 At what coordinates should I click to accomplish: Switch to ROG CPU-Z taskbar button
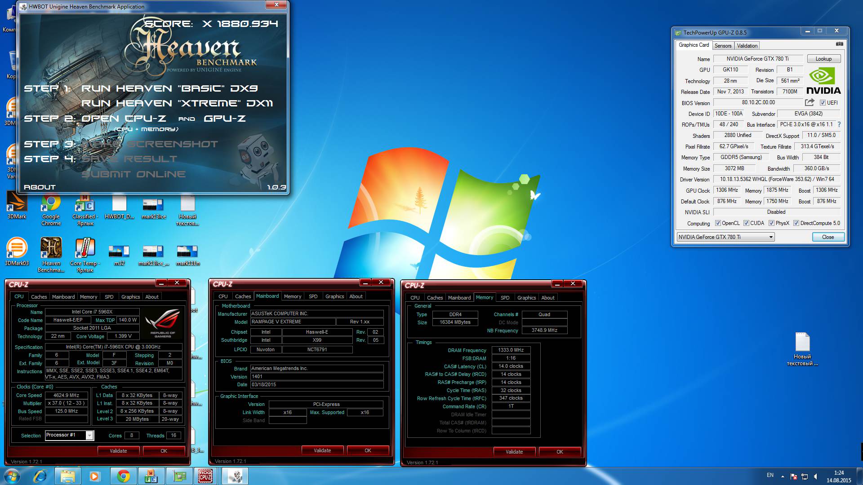click(205, 476)
